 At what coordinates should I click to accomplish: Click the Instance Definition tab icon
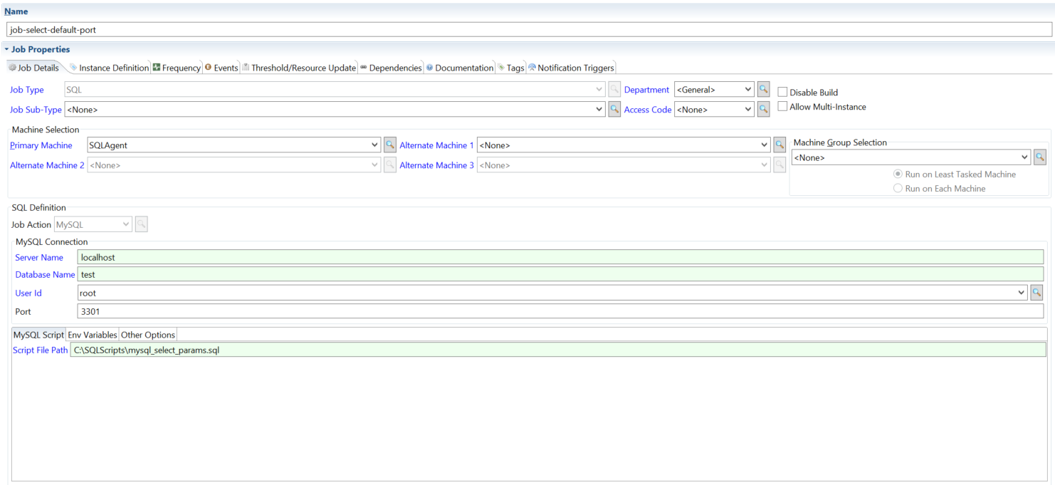point(73,68)
